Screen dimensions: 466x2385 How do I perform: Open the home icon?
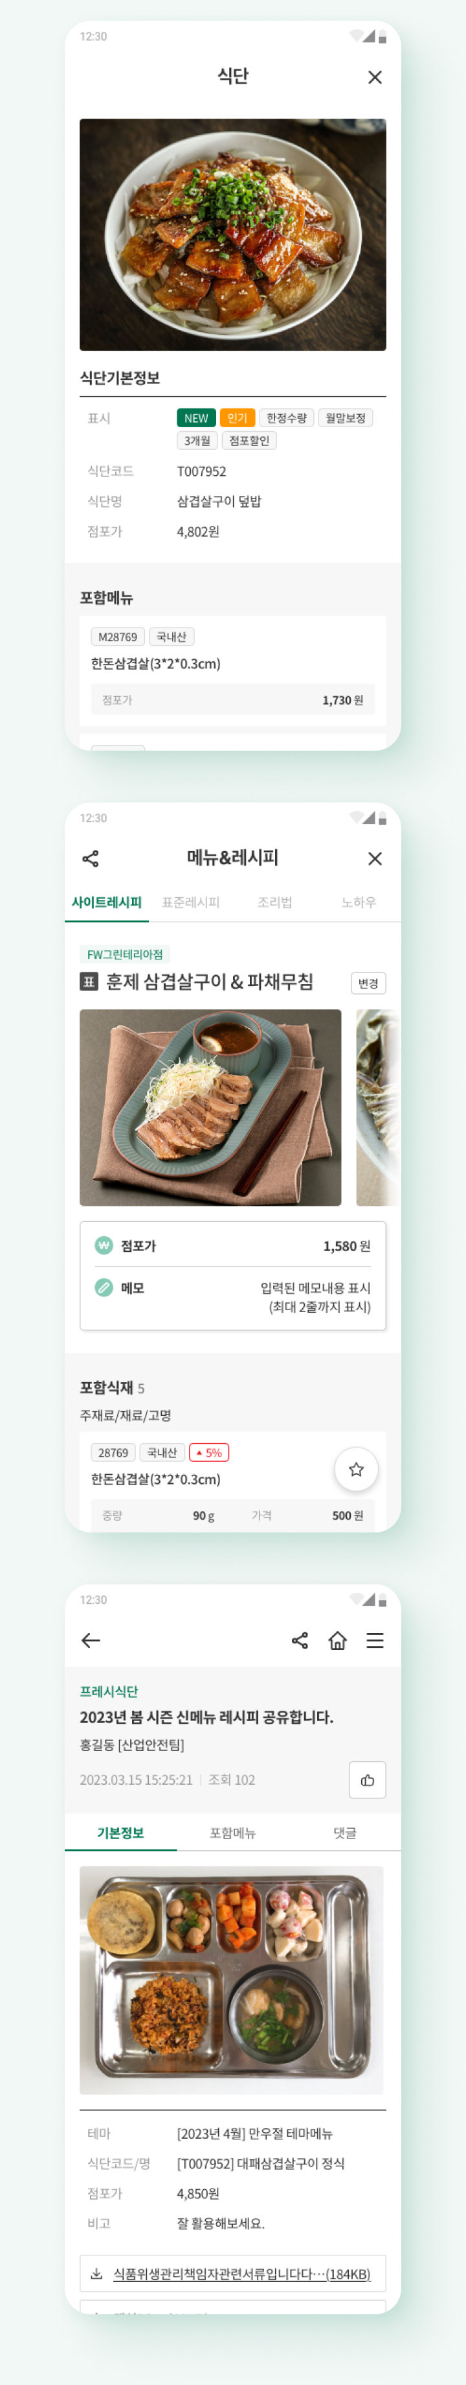coord(337,1639)
